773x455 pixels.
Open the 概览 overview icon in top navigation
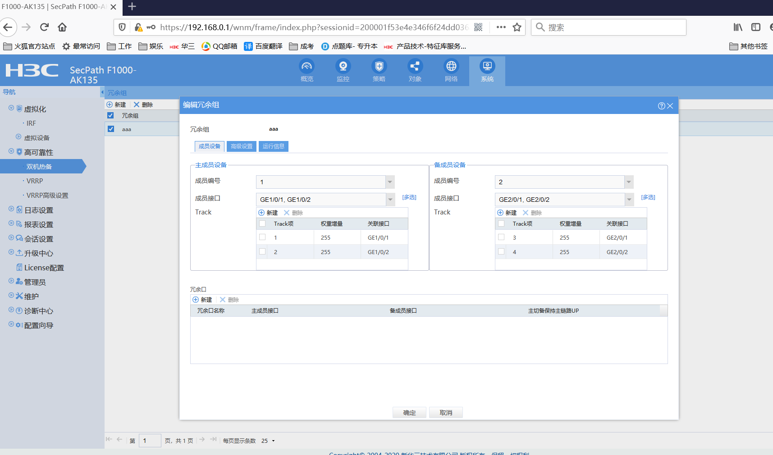(306, 67)
